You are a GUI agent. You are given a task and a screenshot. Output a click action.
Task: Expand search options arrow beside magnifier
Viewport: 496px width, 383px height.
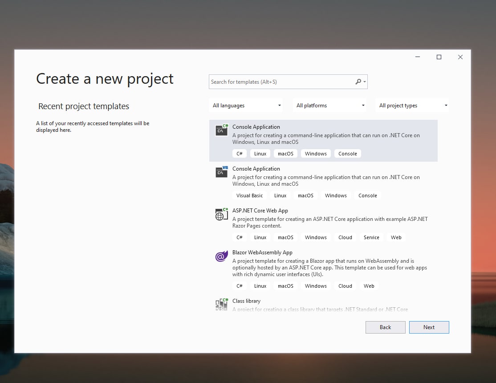pos(365,81)
